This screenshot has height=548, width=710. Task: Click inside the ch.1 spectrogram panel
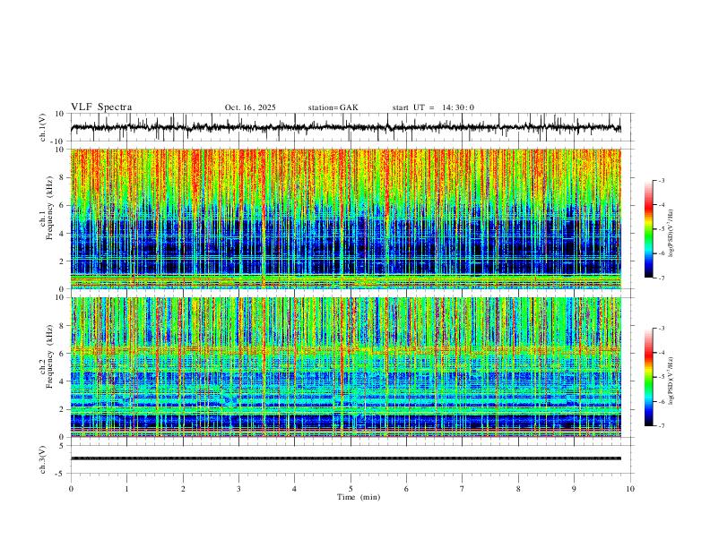point(346,218)
